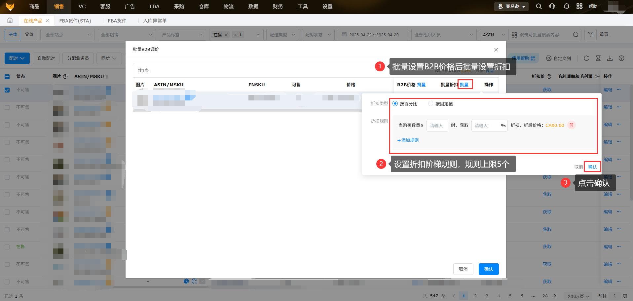Switch to the FBA货件(STA) tab

[x=75, y=20]
